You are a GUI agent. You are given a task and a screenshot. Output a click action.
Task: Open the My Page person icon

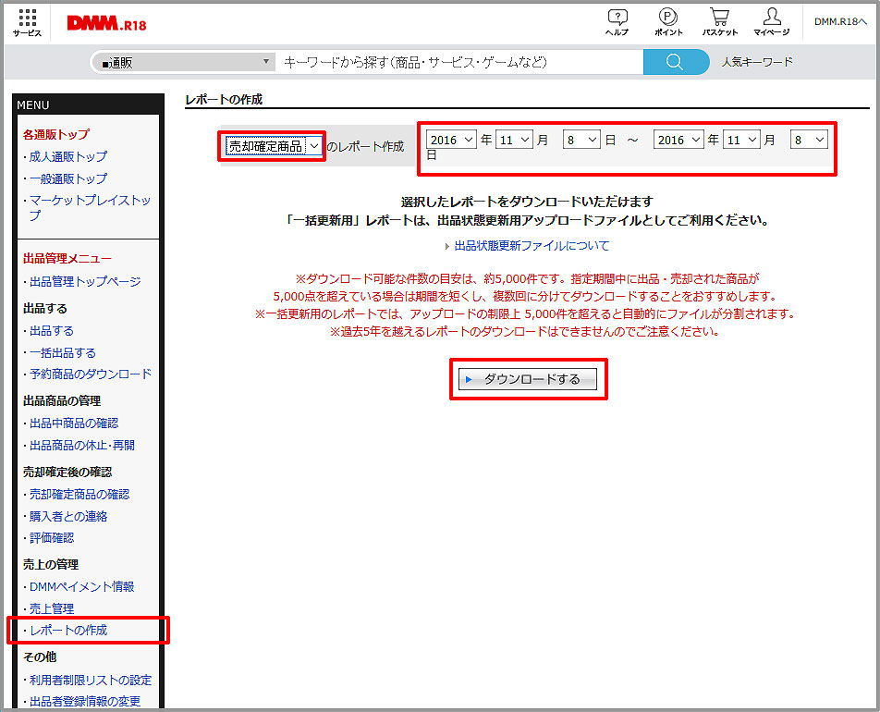(771, 21)
